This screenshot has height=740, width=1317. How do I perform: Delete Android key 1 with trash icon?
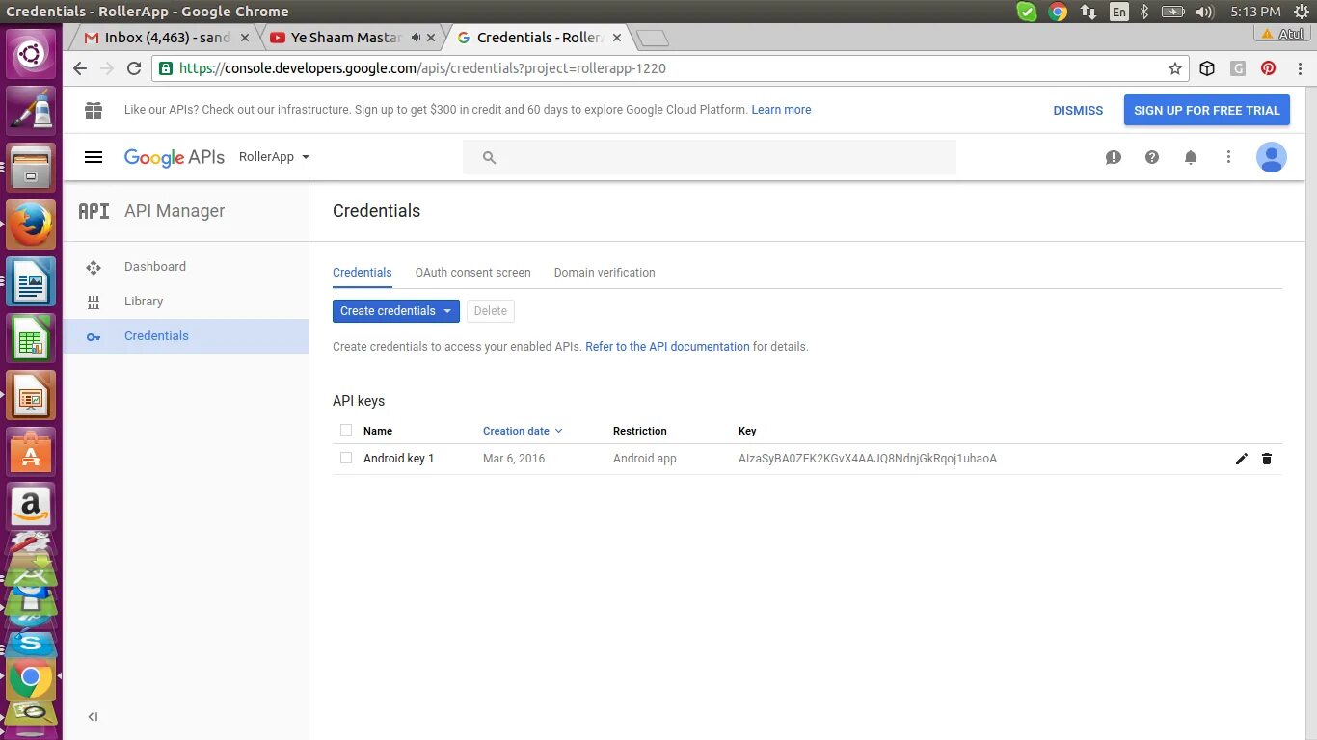(x=1267, y=459)
